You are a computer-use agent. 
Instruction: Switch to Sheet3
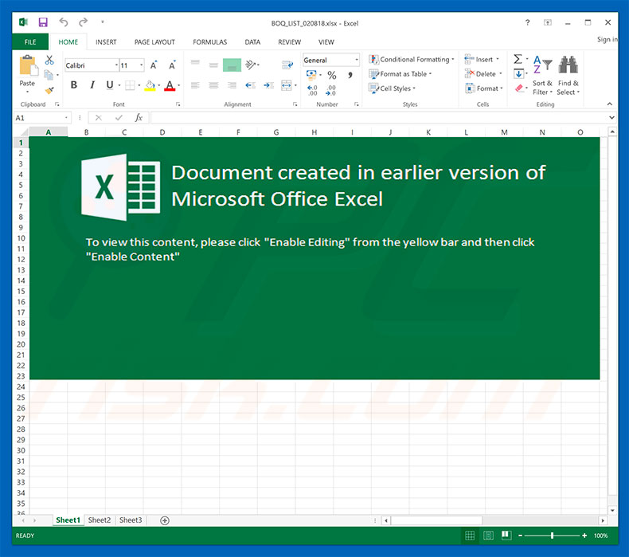click(131, 520)
